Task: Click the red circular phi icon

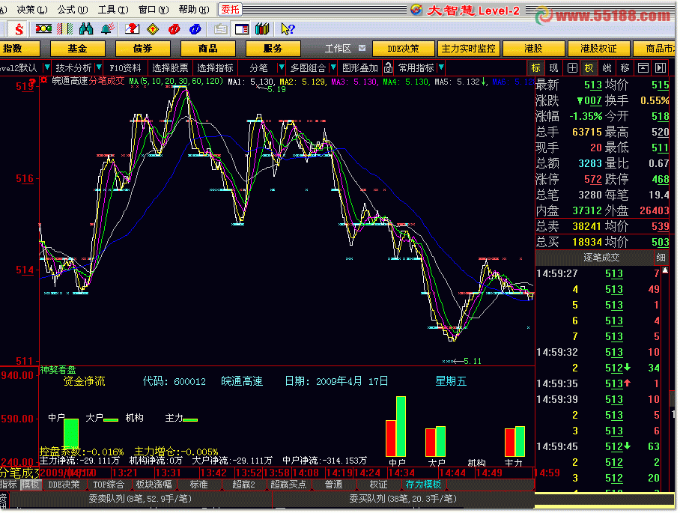Action: click(x=174, y=29)
